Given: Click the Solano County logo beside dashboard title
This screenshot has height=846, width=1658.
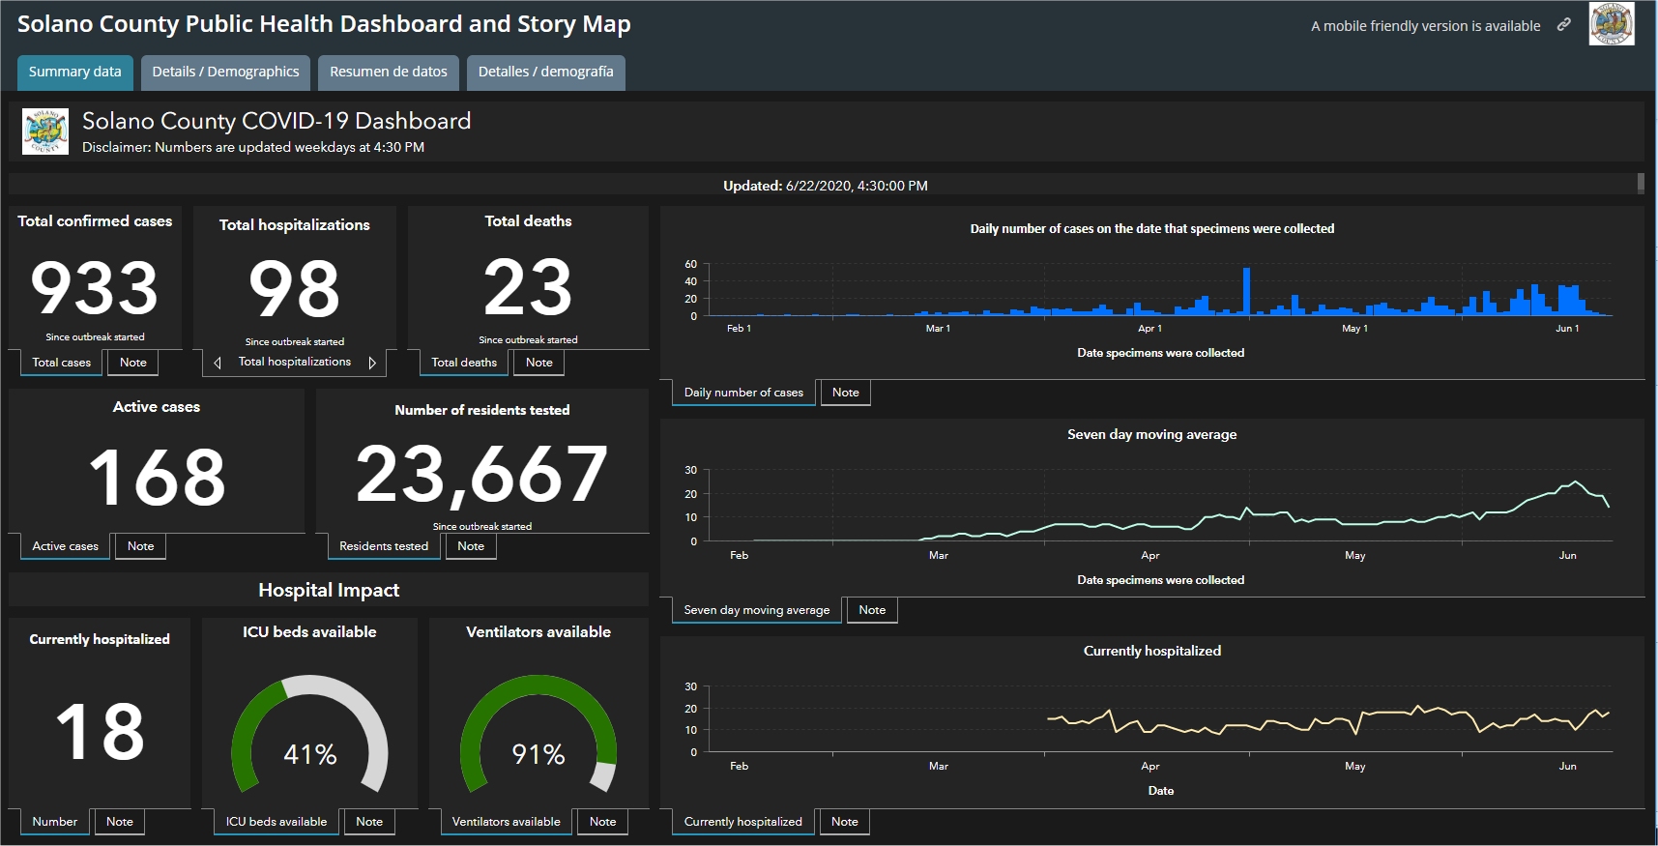Looking at the screenshot, I should (x=45, y=132).
